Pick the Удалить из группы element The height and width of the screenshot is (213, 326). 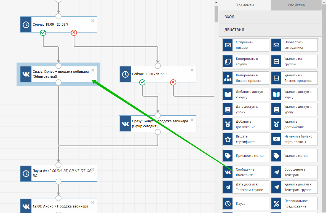pos(294,61)
